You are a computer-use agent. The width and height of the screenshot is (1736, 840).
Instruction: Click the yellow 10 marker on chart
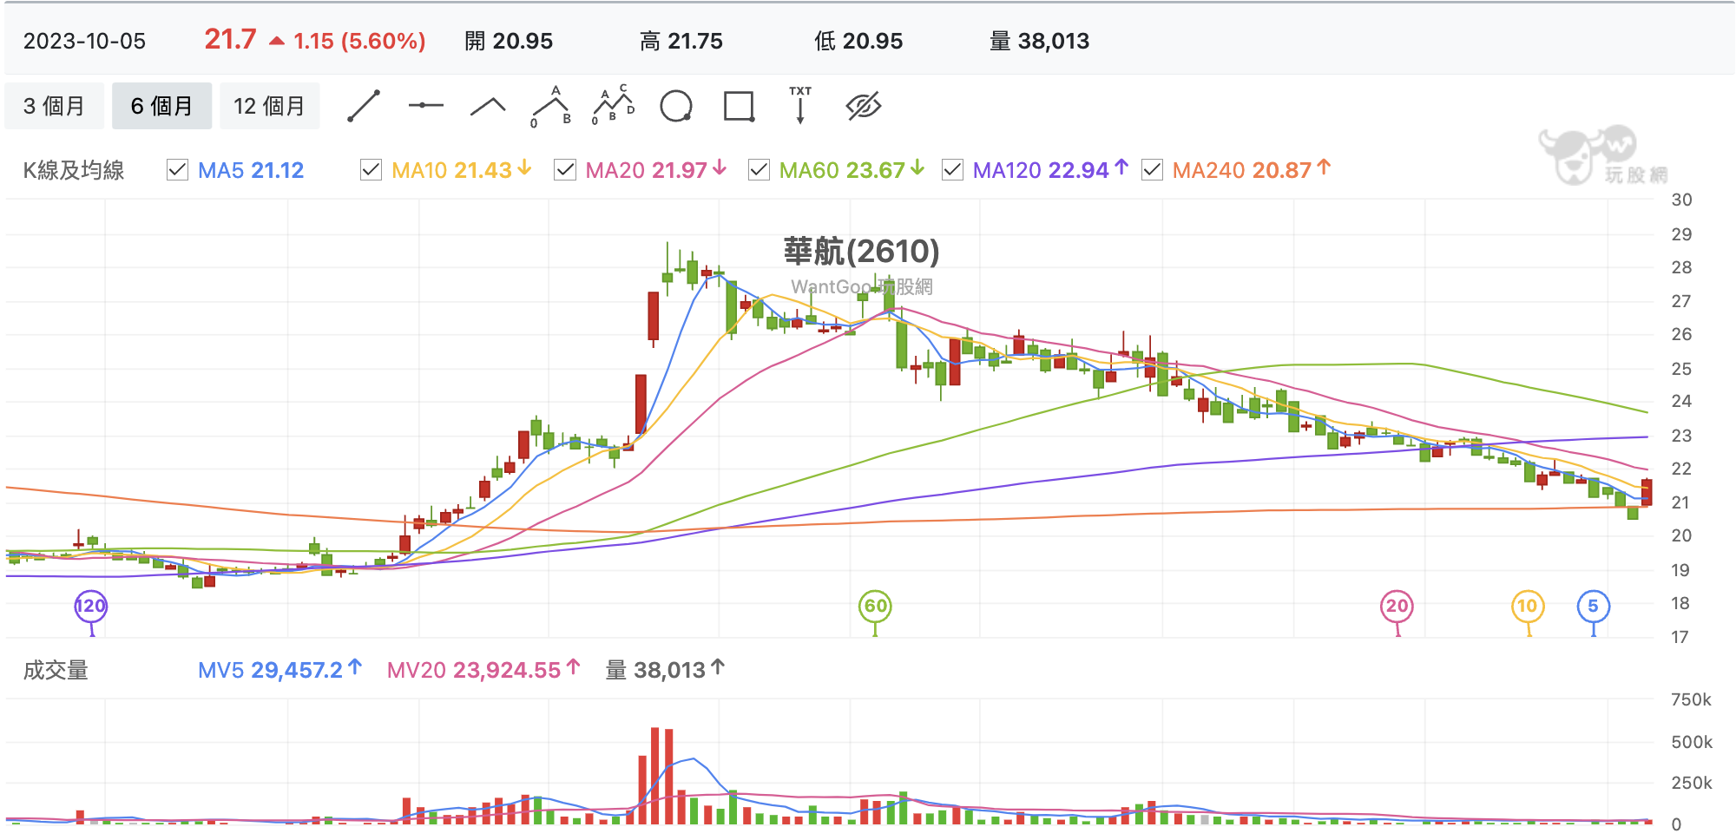[x=1528, y=607]
